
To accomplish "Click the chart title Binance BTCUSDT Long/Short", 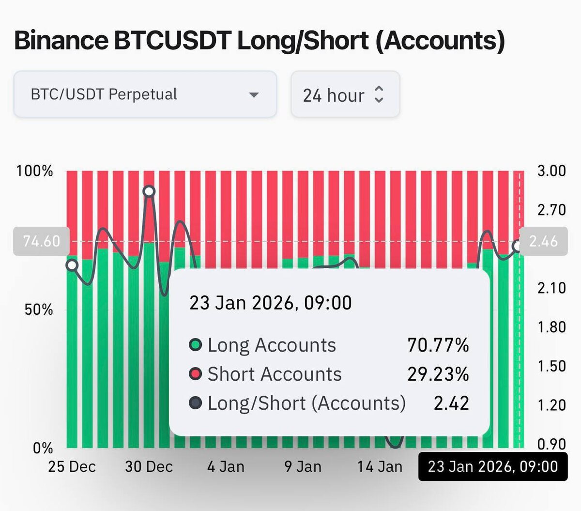I will 259,40.
